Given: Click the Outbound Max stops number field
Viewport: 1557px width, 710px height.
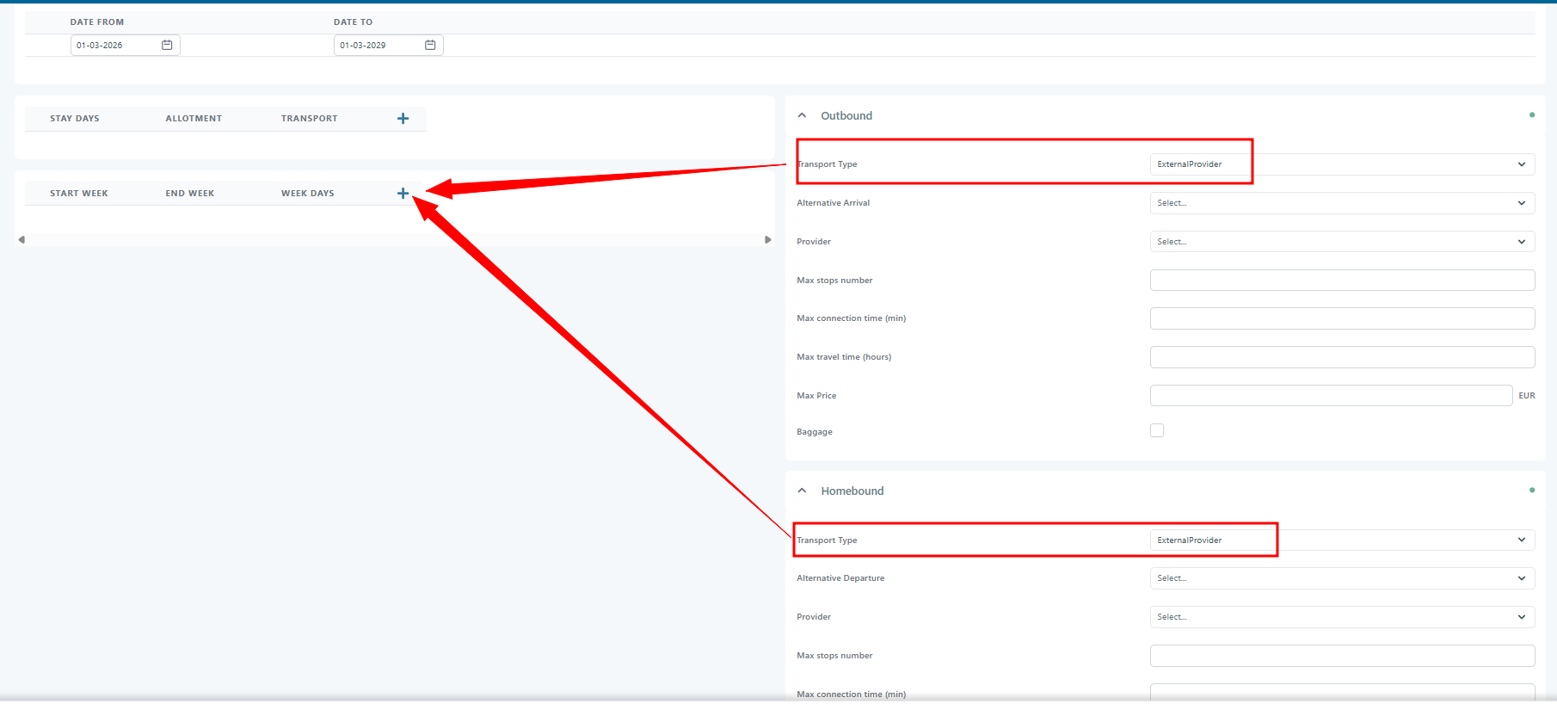Looking at the screenshot, I should (x=1342, y=281).
